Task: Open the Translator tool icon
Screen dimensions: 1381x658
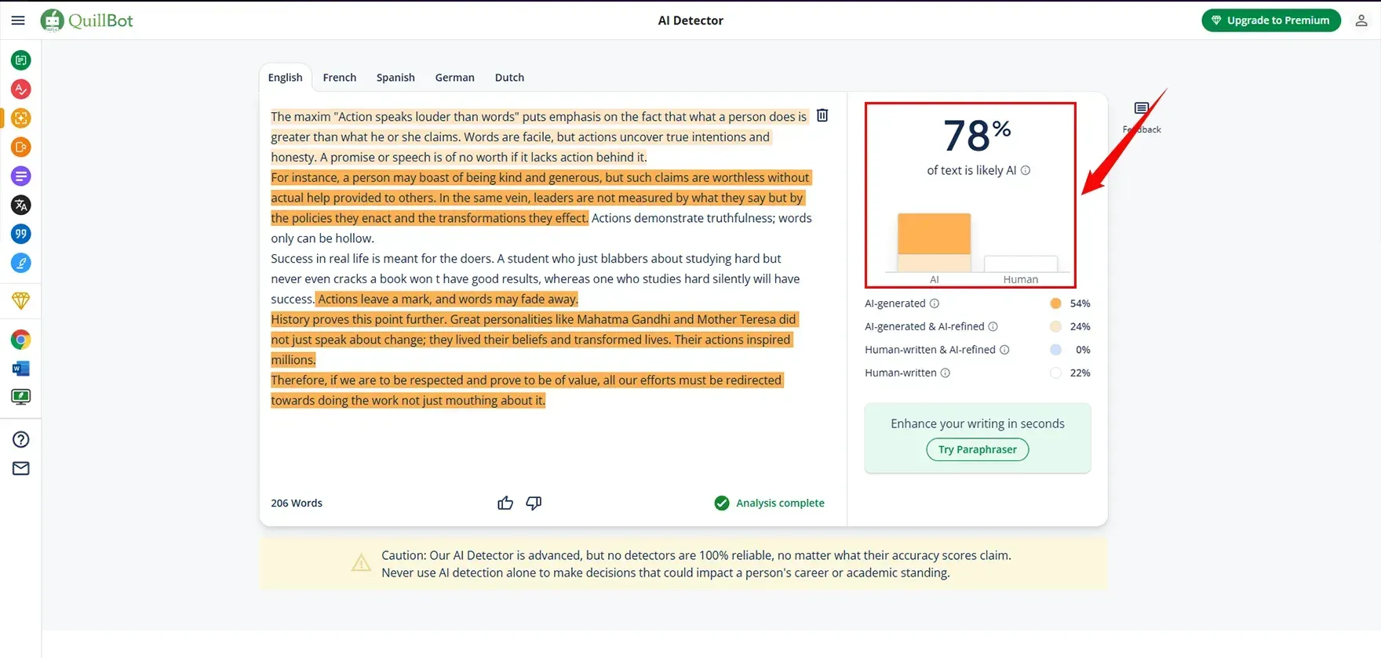Action: [21, 205]
